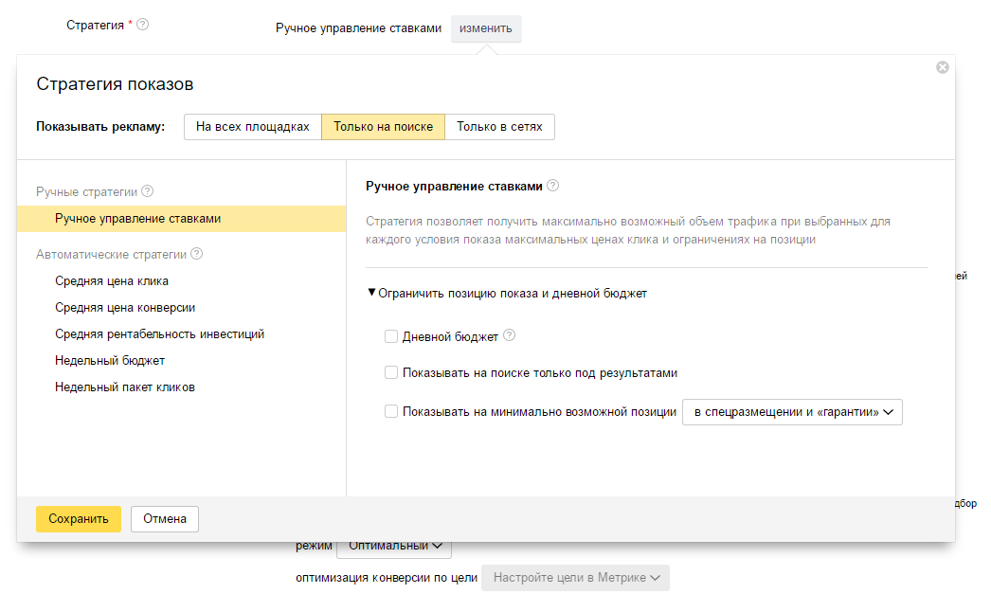Click help icon beside Автоматические стратегии heading
Viewport: 991px width, 594px height.
(196, 254)
